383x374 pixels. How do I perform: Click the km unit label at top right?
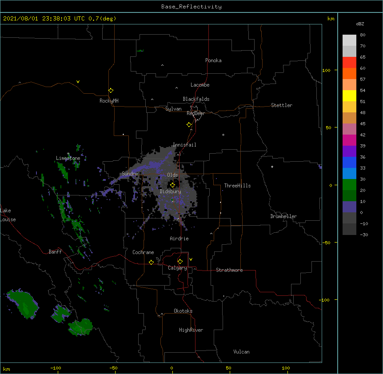[x=331, y=19]
